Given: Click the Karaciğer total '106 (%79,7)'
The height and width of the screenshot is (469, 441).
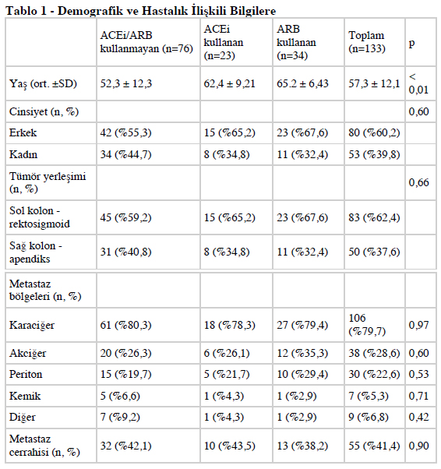Looking at the screenshot, I should click(367, 325).
